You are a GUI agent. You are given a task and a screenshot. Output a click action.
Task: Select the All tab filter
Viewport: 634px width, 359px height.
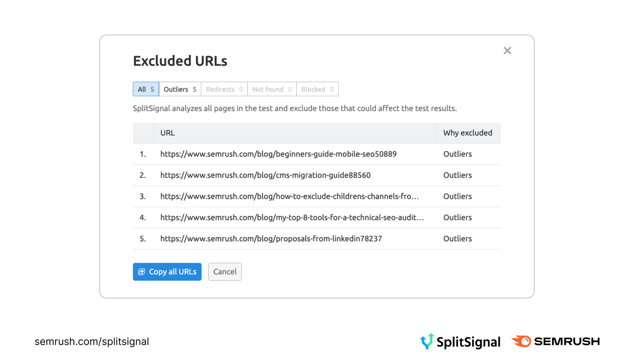pyautogui.click(x=145, y=89)
